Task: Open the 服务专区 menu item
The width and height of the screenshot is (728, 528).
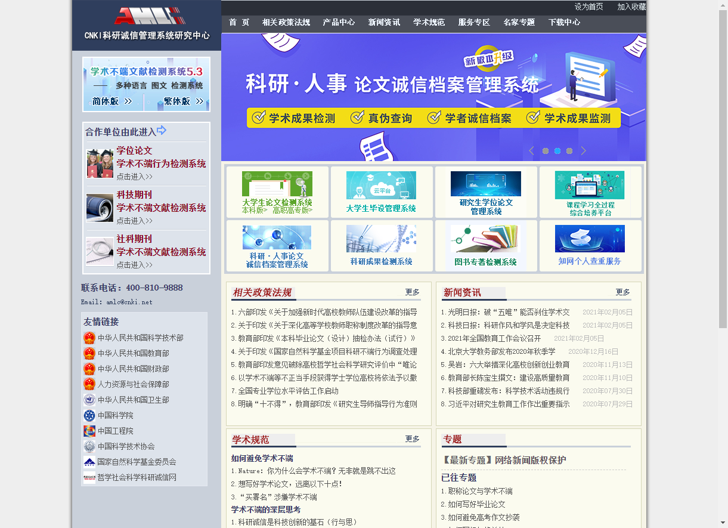Action: 474,23
